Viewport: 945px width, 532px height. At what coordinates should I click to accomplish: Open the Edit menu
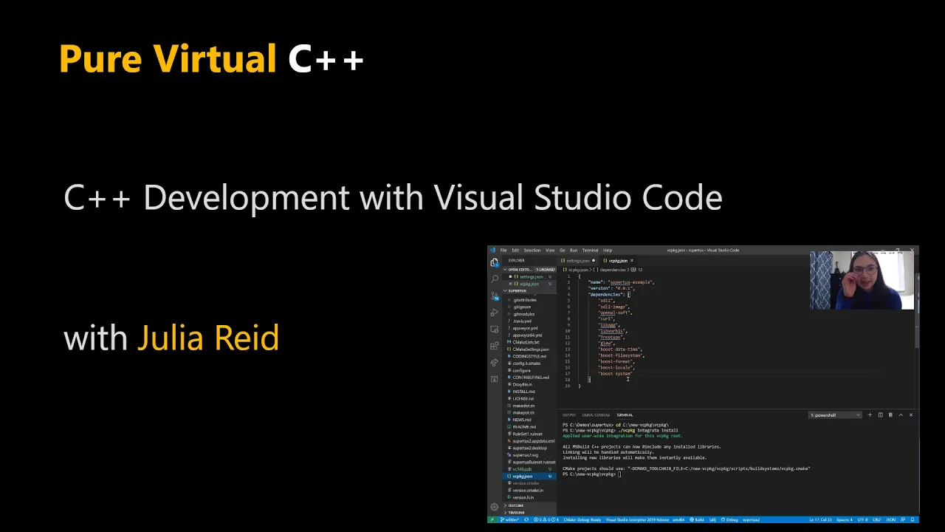[515, 250]
